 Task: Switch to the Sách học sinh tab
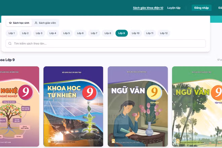(19, 23)
